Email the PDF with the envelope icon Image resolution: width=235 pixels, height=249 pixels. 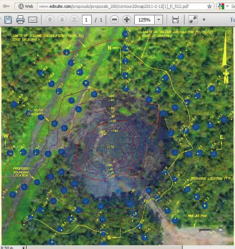(x=33, y=20)
